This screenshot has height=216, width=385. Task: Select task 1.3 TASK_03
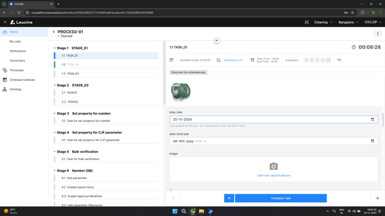106,74
